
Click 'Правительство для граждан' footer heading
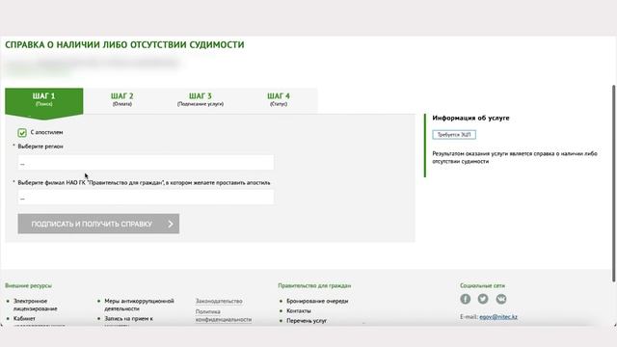coord(314,285)
